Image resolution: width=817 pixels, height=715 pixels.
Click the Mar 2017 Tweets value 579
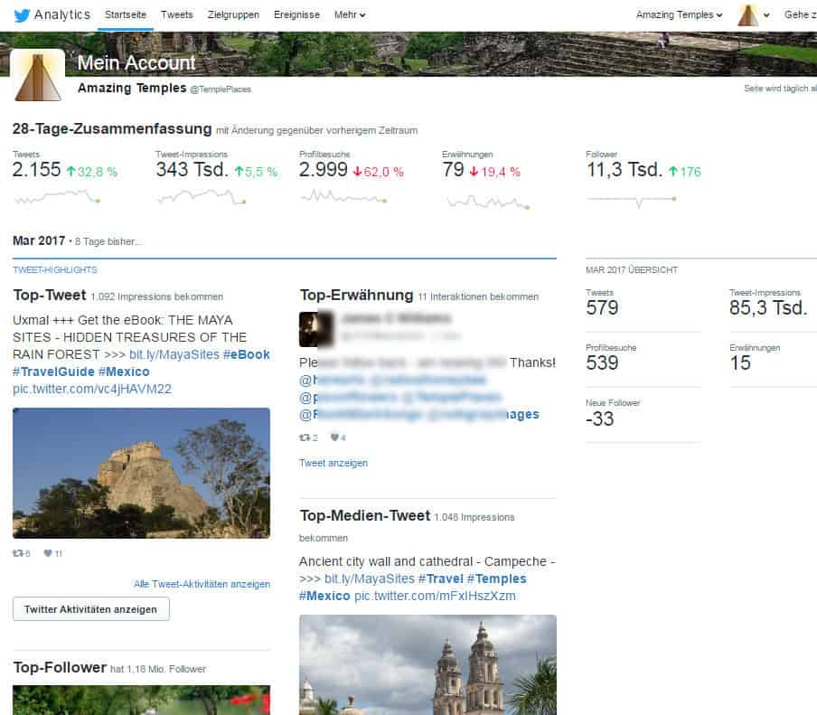[x=602, y=307]
